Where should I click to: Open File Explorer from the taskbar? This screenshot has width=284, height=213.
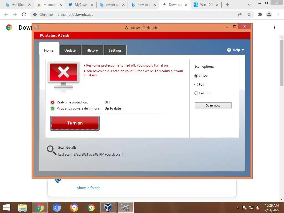click(22, 207)
